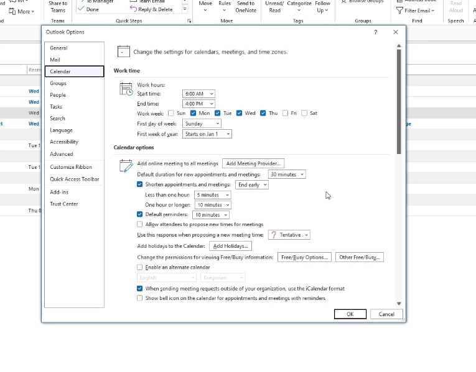This screenshot has height=372, width=476.
Task: Select Accessibility options category
Action: pyautogui.click(x=75, y=142)
